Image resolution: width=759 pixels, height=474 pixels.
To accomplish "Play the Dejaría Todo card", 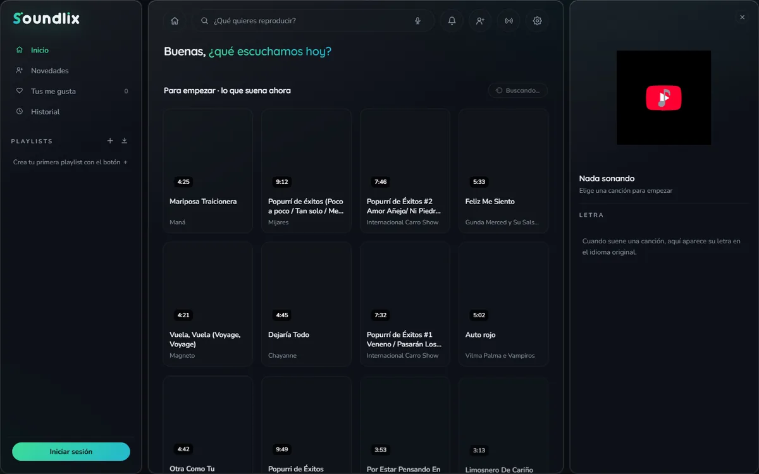I will tap(306, 304).
